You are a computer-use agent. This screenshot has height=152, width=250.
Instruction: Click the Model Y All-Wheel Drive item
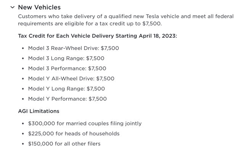[71, 78]
